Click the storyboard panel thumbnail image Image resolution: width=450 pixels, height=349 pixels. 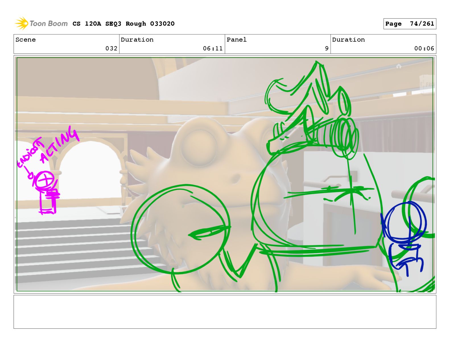[x=225, y=174]
